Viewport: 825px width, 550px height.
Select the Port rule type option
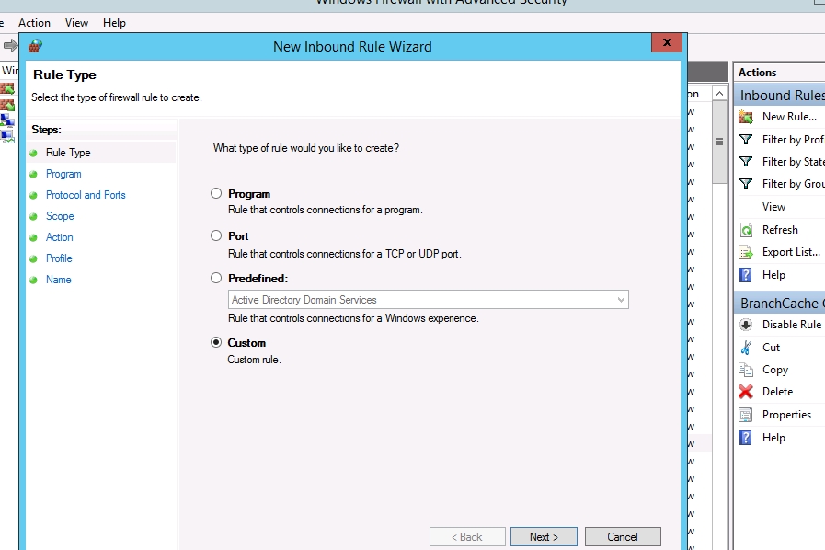point(216,236)
